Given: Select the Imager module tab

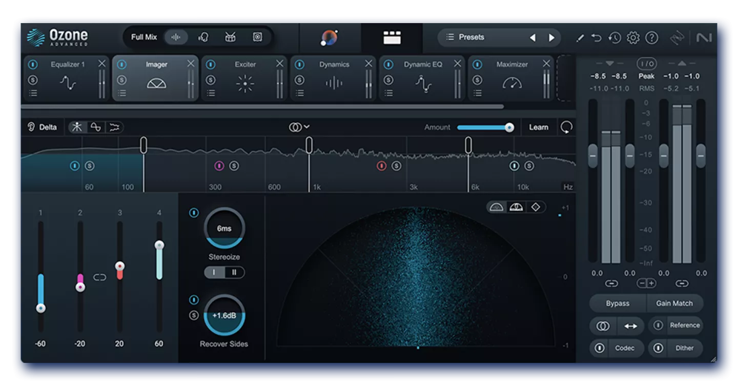Looking at the screenshot, I should (155, 78).
